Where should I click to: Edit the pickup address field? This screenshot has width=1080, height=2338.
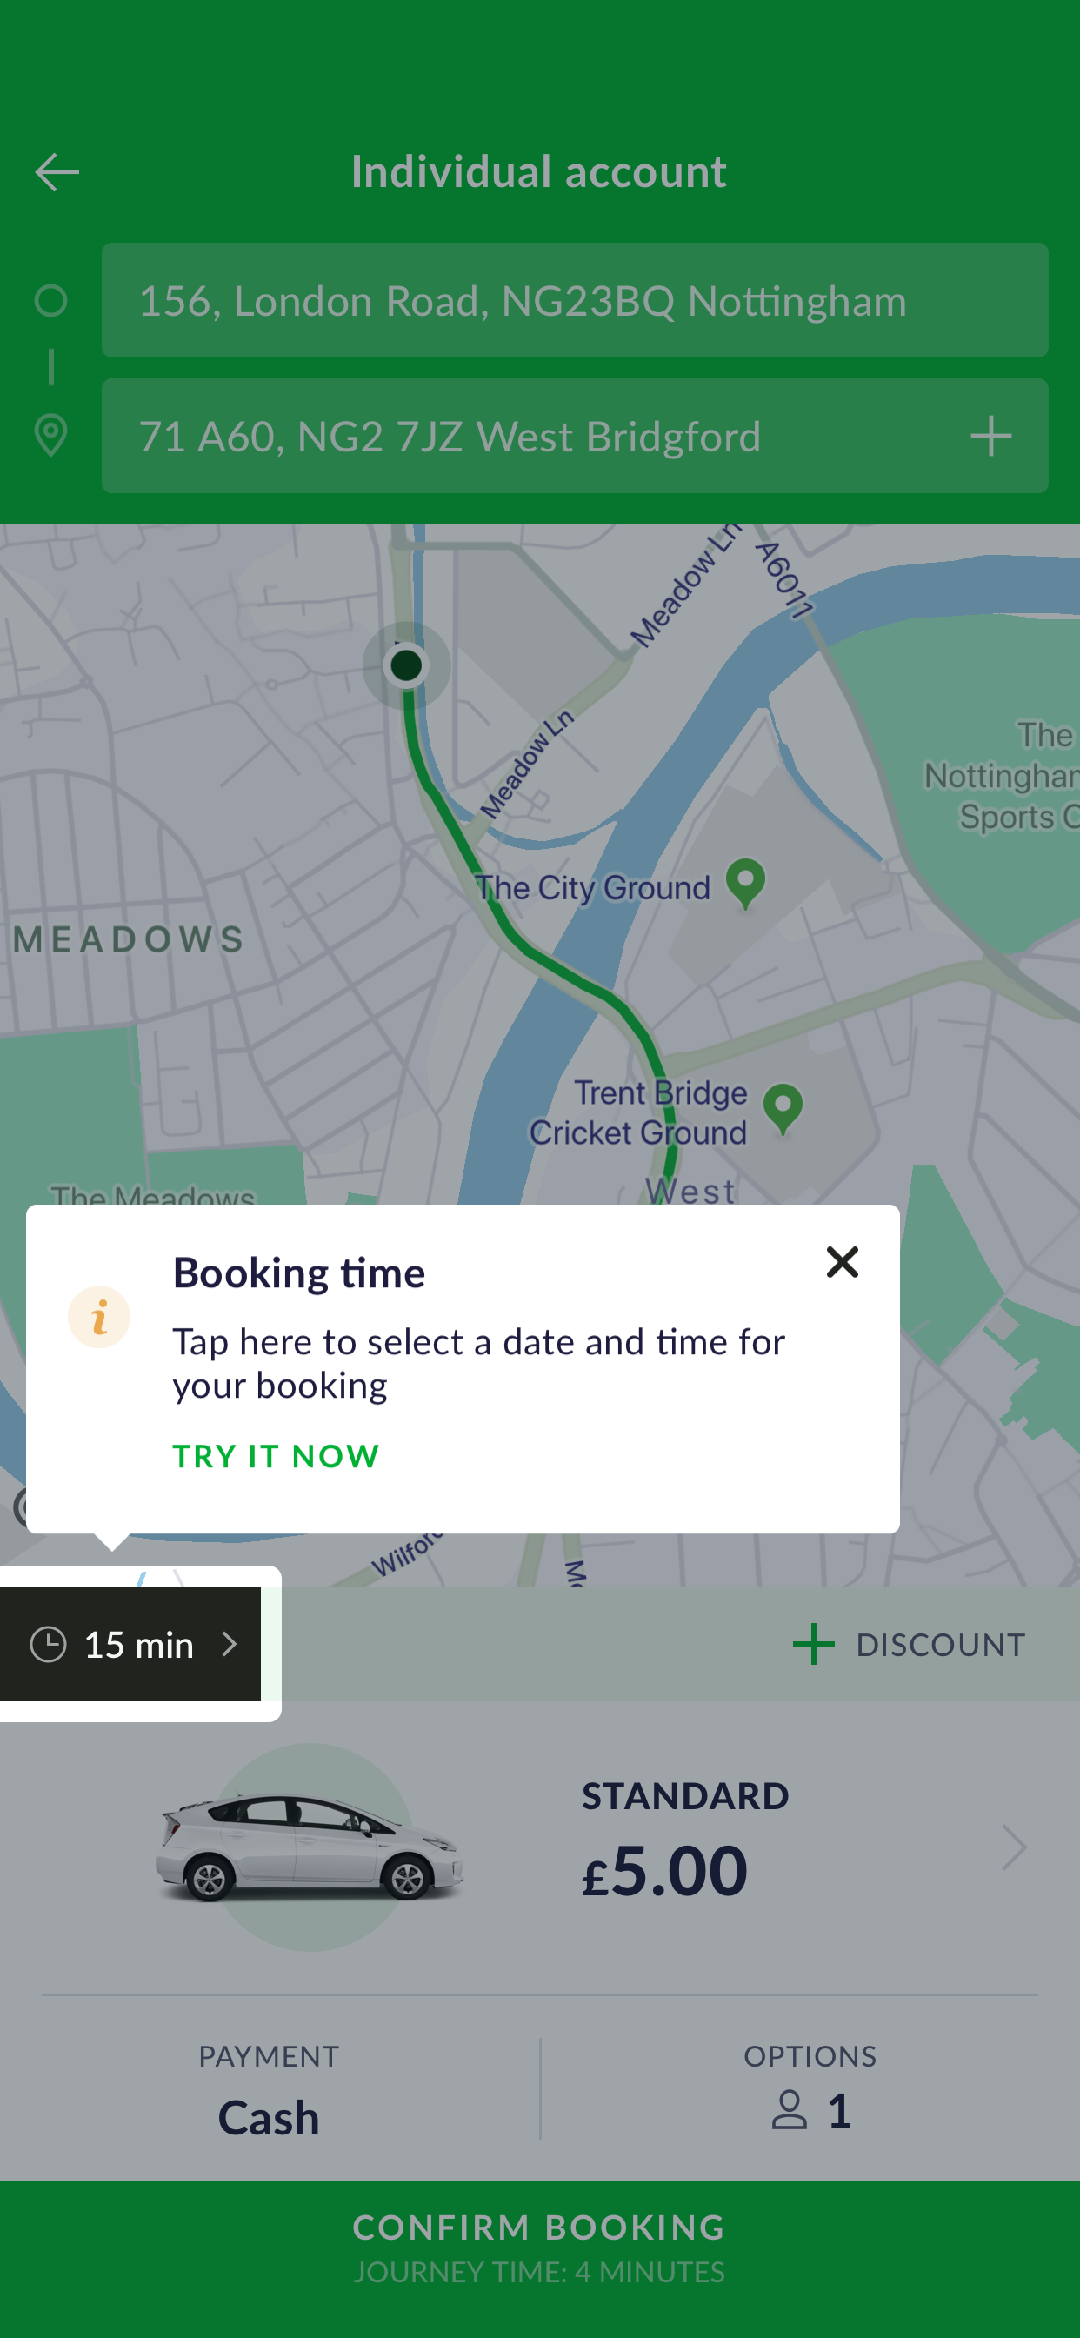coord(575,300)
